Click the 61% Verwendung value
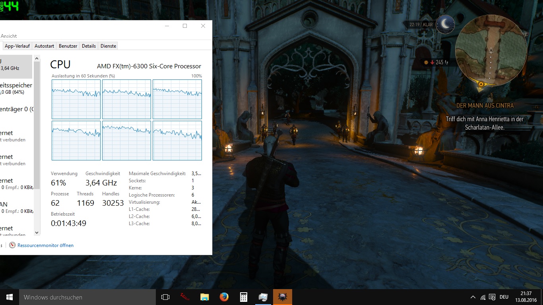This screenshot has height=305, width=543. coord(58,183)
